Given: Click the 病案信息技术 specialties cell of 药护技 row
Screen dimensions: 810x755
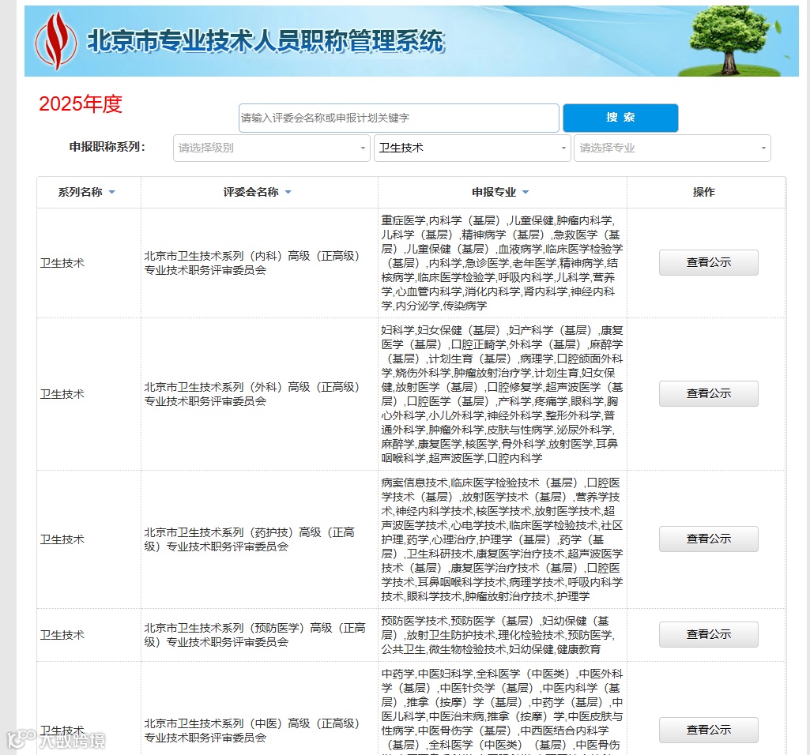Looking at the screenshot, I should pos(502,539).
